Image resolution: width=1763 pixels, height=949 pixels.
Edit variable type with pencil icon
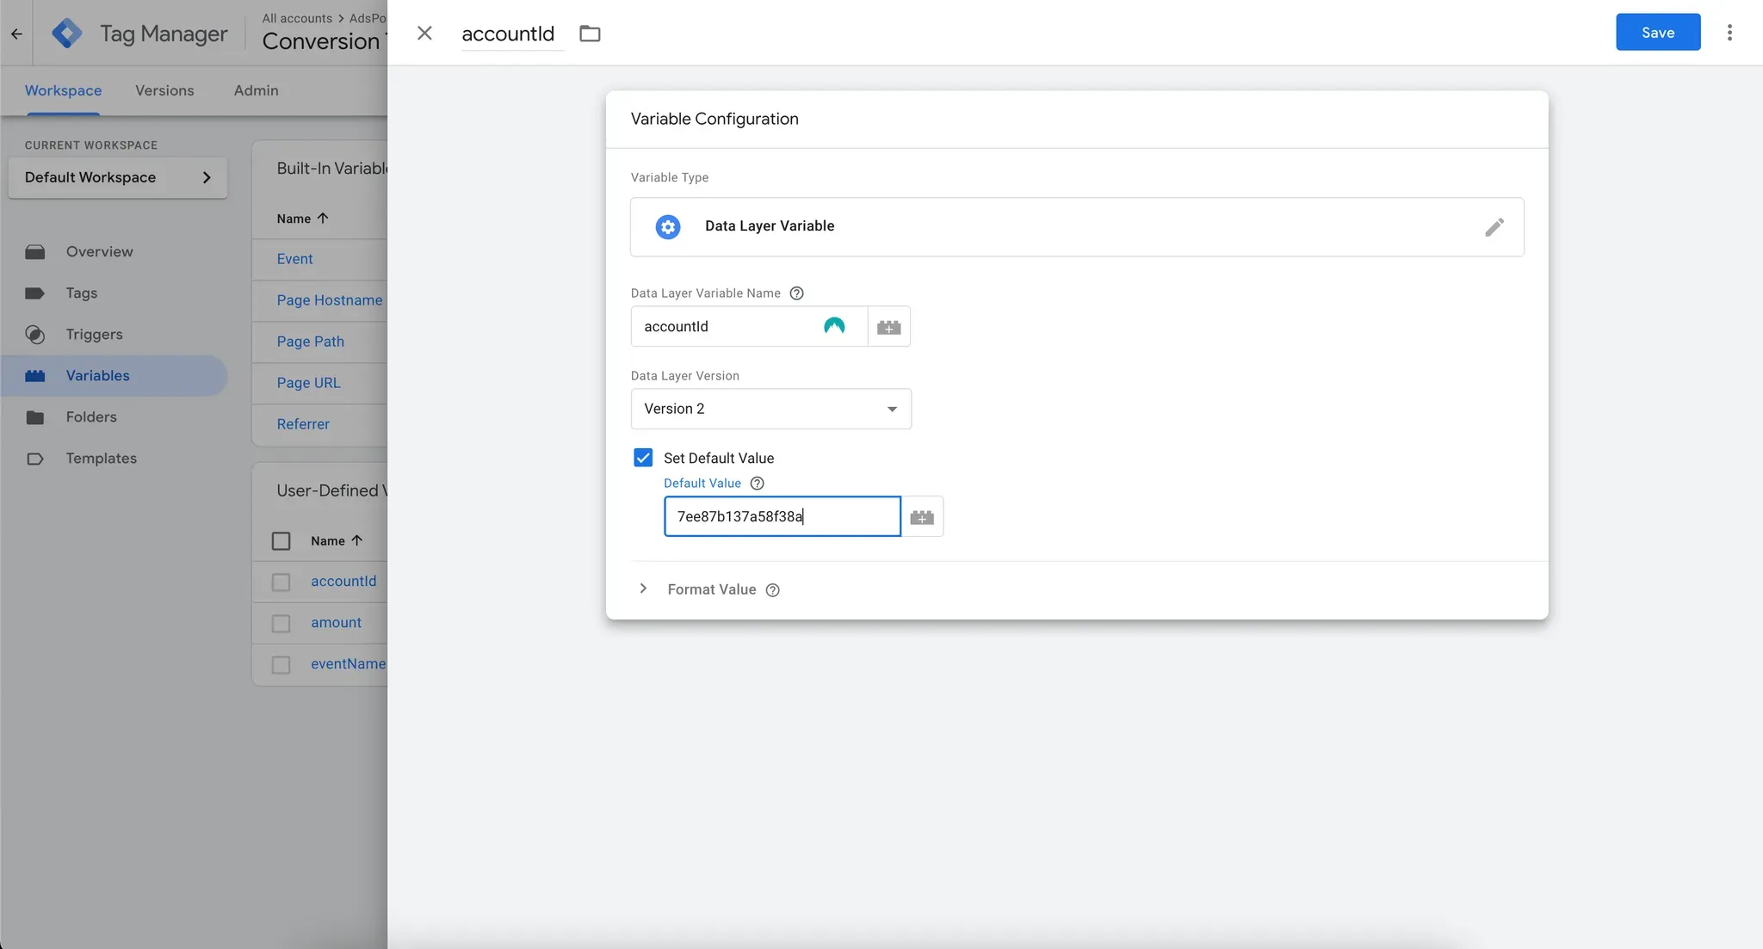[x=1494, y=226]
